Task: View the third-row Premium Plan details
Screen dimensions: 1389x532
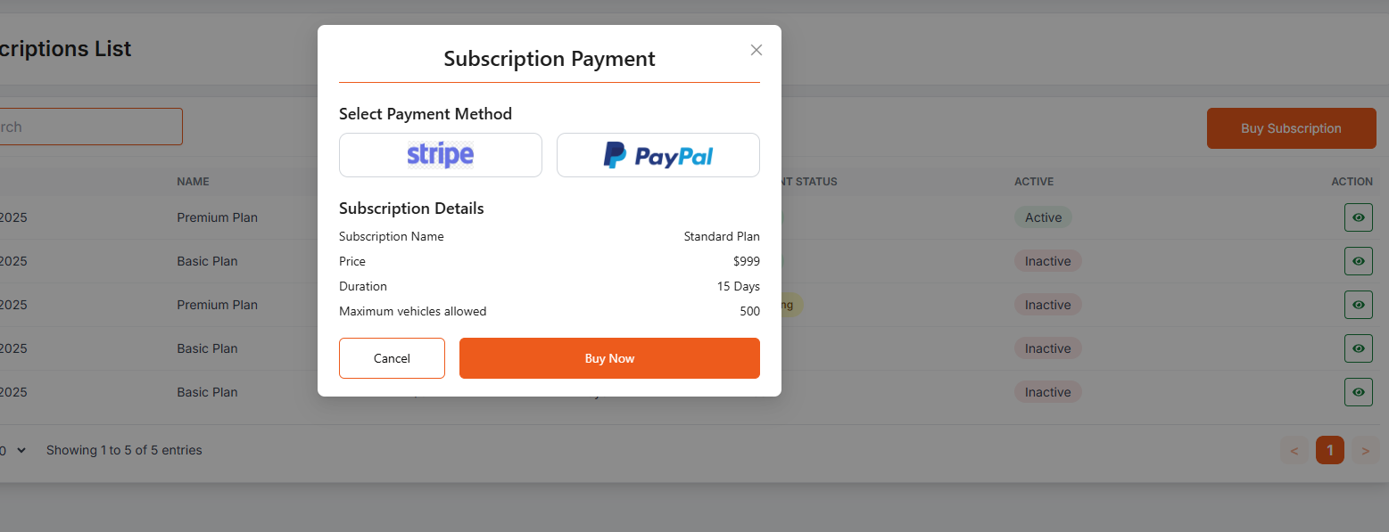Action: 1358,305
